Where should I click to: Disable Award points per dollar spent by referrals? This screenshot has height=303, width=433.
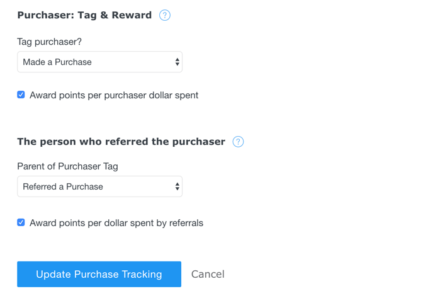(21, 222)
